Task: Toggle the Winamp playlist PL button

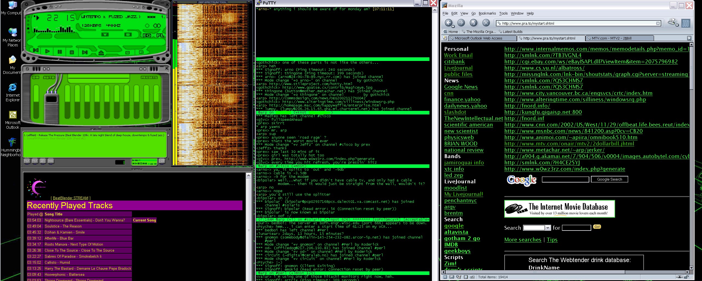Action: [160, 35]
